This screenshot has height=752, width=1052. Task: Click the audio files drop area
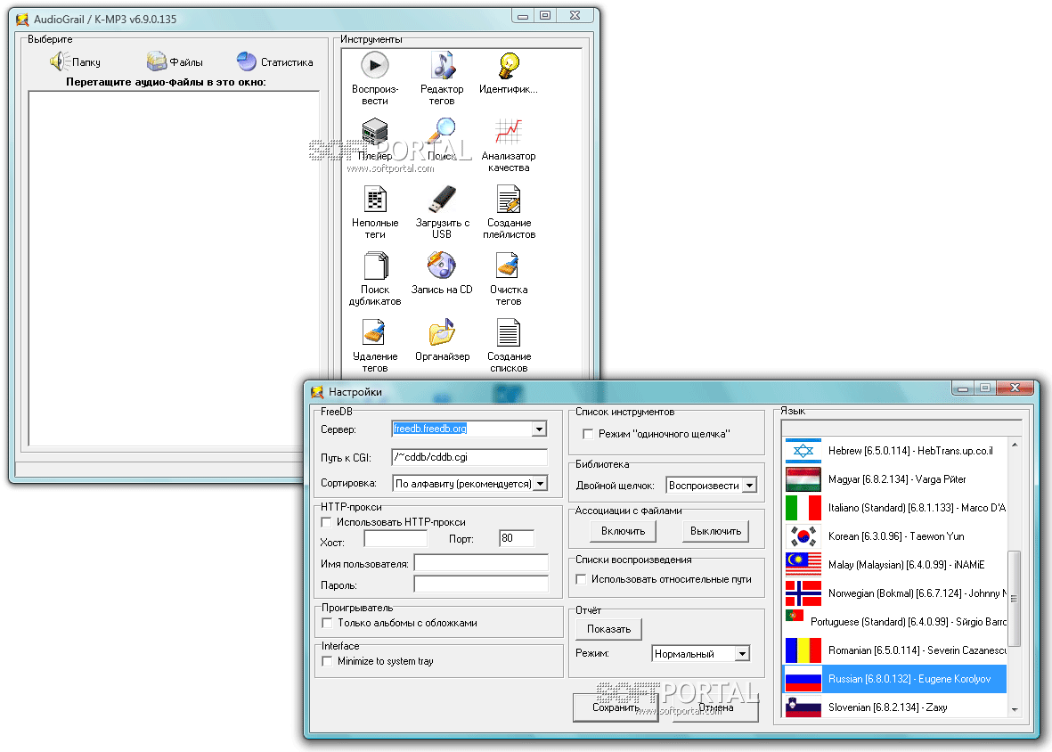tap(175, 268)
